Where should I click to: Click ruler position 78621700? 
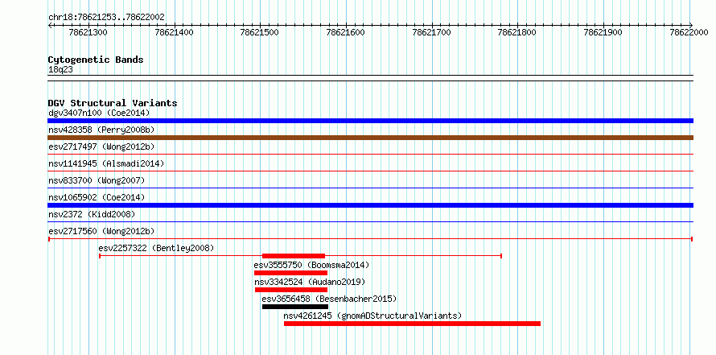click(x=431, y=32)
